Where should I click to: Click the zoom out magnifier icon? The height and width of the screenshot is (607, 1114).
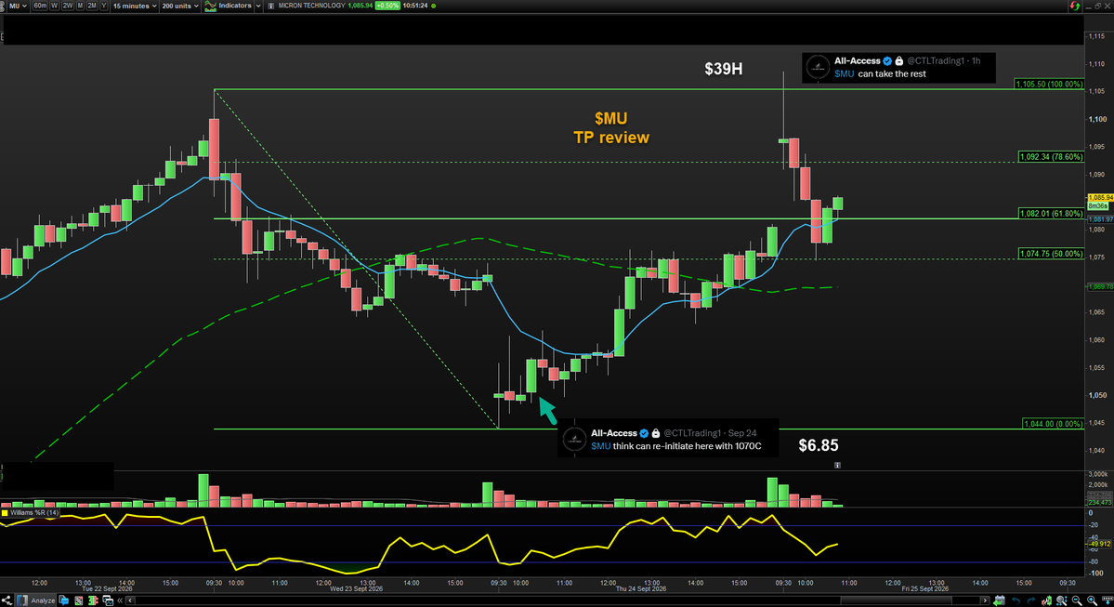[1076, 600]
